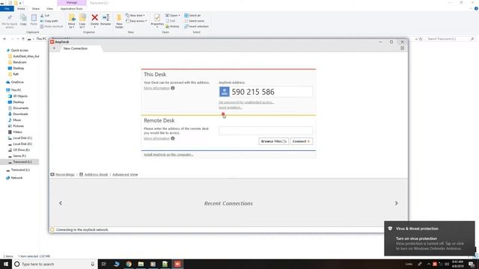Viewport: 479px width, 269px height.
Task: Click Pin to Quick access icon
Action: pos(10,18)
